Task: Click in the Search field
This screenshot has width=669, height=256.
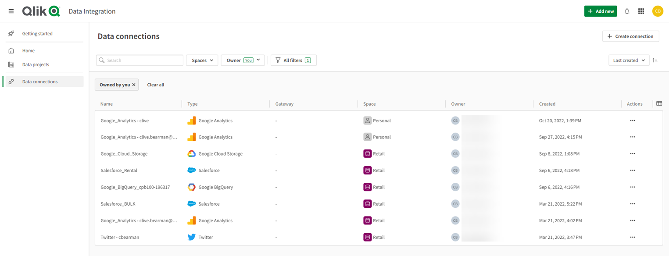Action: pyautogui.click(x=140, y=60)
